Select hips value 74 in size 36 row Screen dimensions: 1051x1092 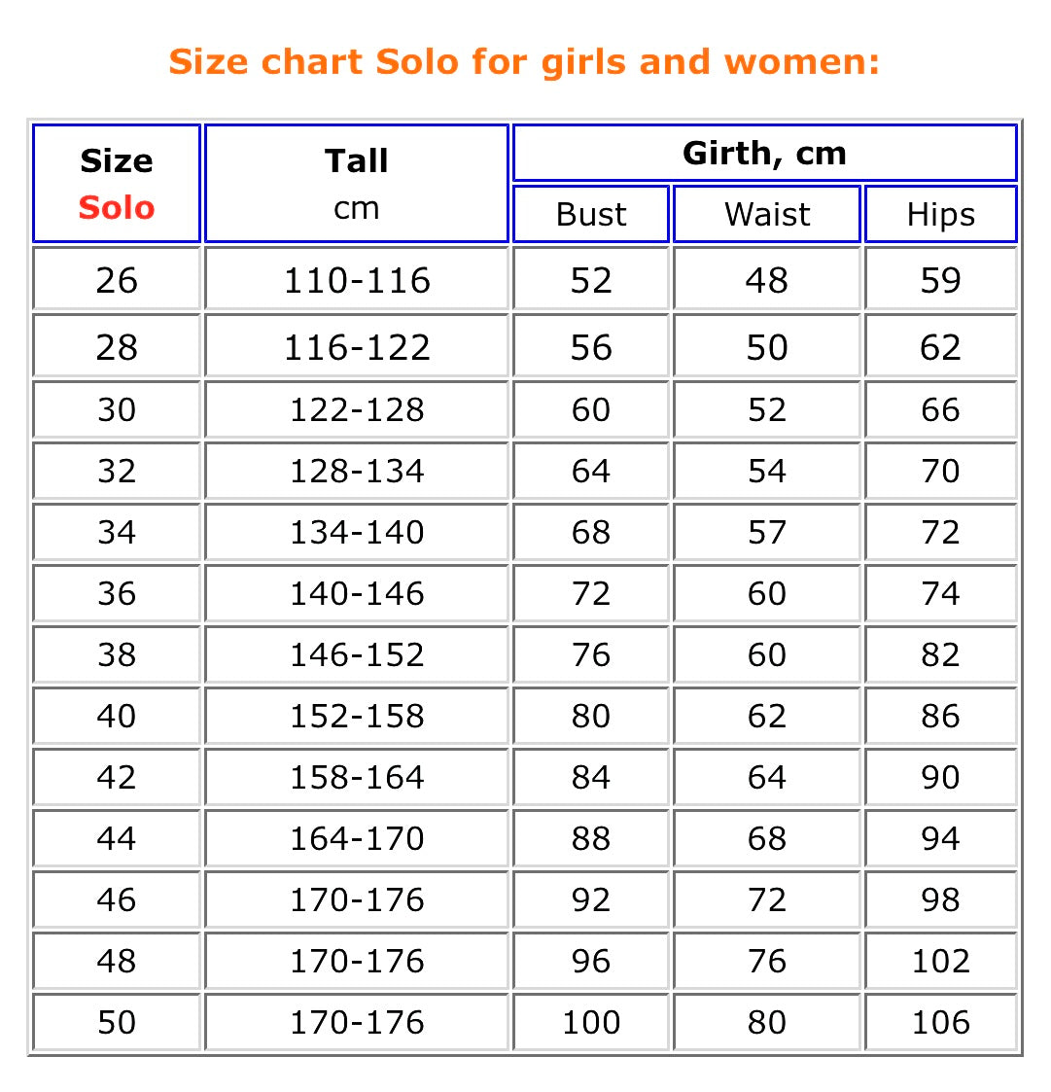click(x=940, y=594)
